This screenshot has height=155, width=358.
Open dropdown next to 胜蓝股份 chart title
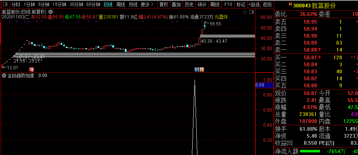50,12
